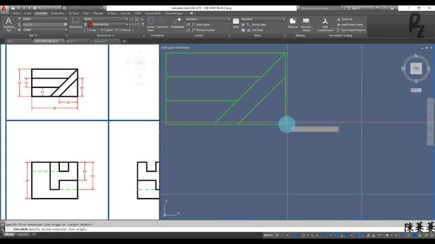Select the Revision Cloud tool

[306, 24]
